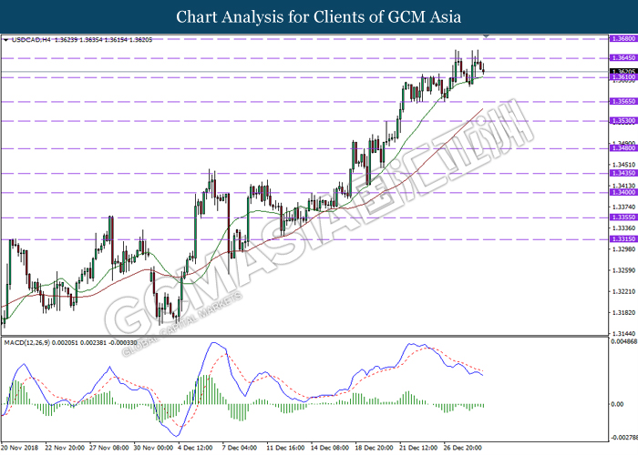The width and height of the screenshot is (638, 455).
Task: Click the 26 Dec 20:00 time label
Action: pos(463,448)
